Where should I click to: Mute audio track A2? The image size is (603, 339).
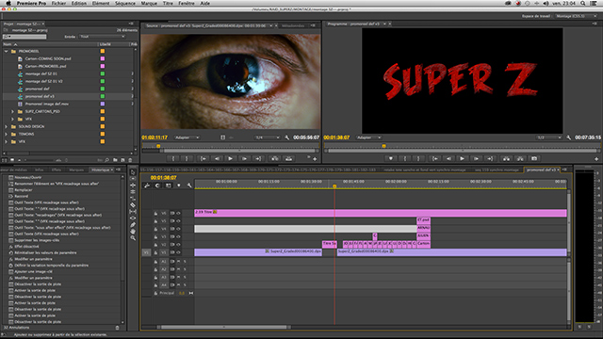click(x=178, y=269)
